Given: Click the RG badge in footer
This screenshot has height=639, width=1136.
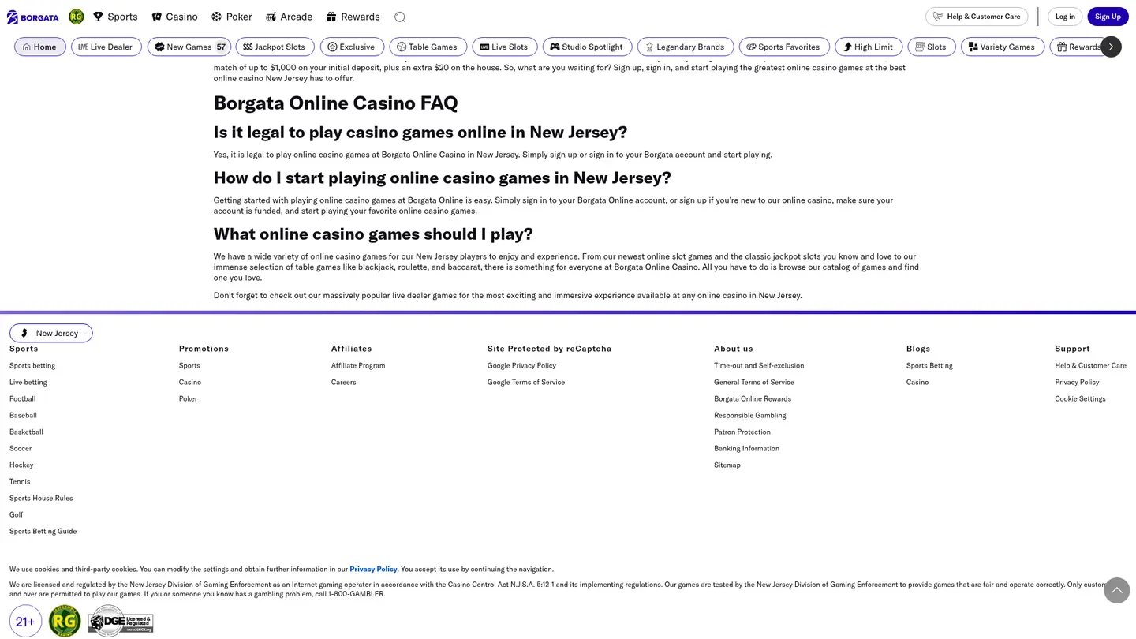Looking at the screenshot, I should pos(65,621).
